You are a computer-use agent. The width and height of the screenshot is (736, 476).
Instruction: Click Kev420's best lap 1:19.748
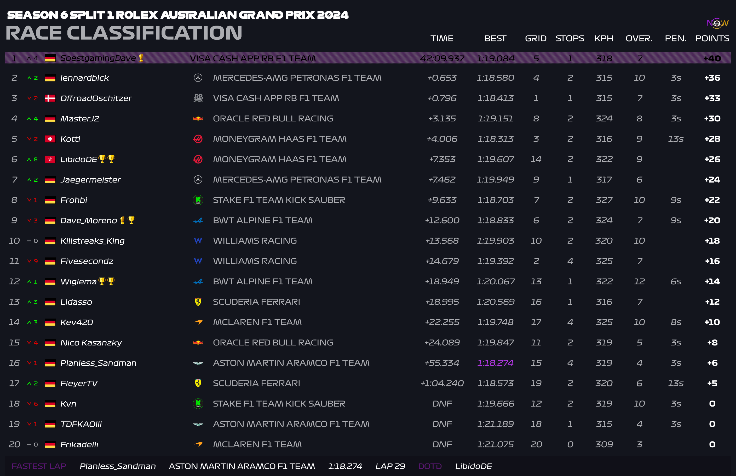point(495,322)
